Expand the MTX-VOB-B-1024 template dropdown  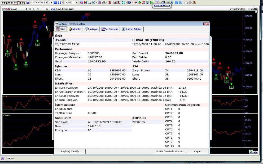pyautogui.click(x=51, y=2)
